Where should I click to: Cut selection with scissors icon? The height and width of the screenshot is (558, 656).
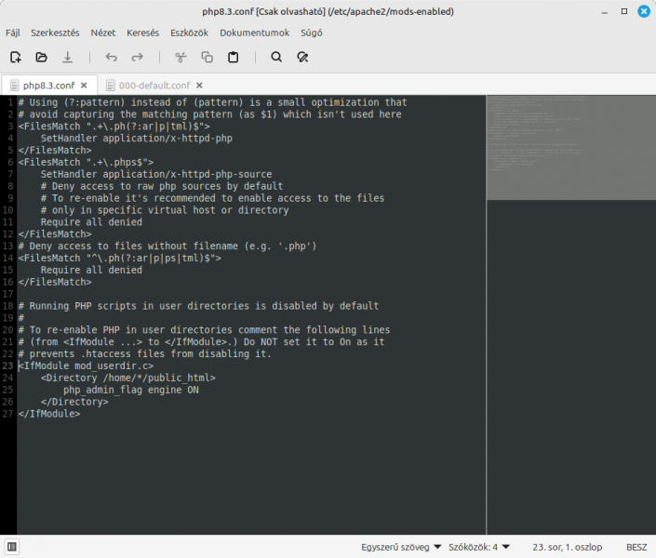click(181, 57)
